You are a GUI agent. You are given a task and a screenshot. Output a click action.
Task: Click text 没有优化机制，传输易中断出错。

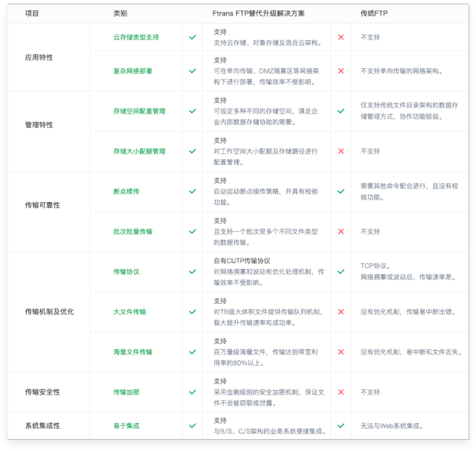point(408,312)
